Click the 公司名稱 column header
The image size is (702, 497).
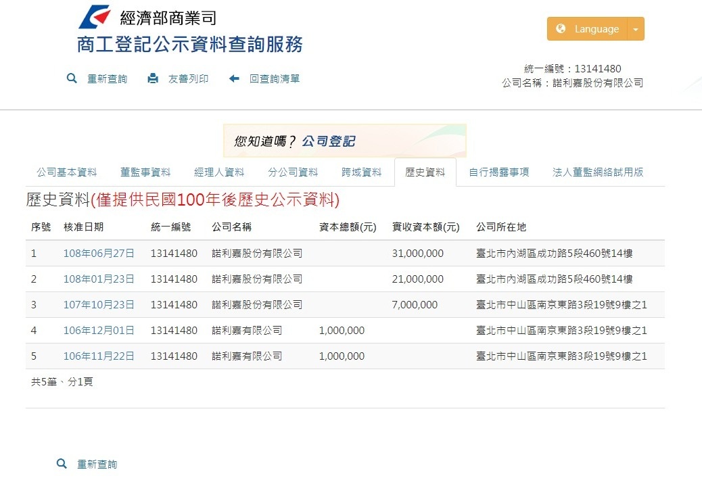231,227
